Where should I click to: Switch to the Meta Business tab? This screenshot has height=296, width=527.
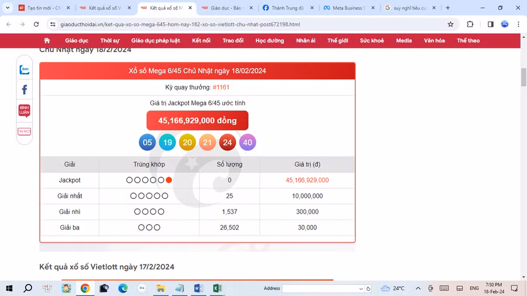click(x=348, y=8)
